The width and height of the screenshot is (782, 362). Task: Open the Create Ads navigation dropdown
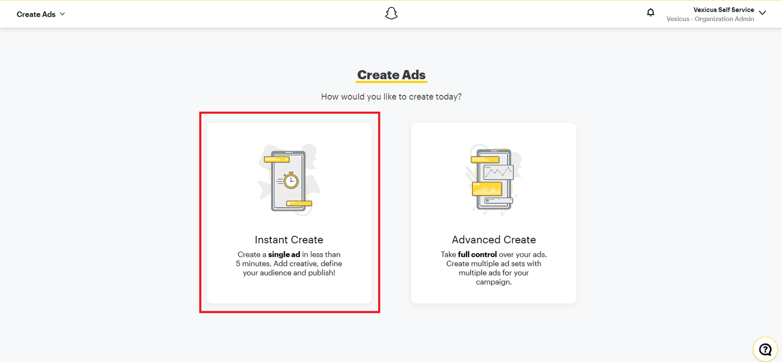[40, 14]
